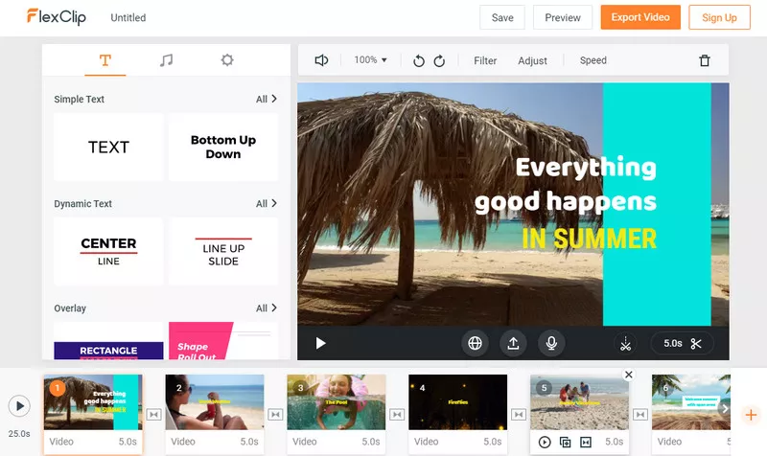767x456 pixels.
Task: Click the microphone record icon
Action: (x=551, y=343)
